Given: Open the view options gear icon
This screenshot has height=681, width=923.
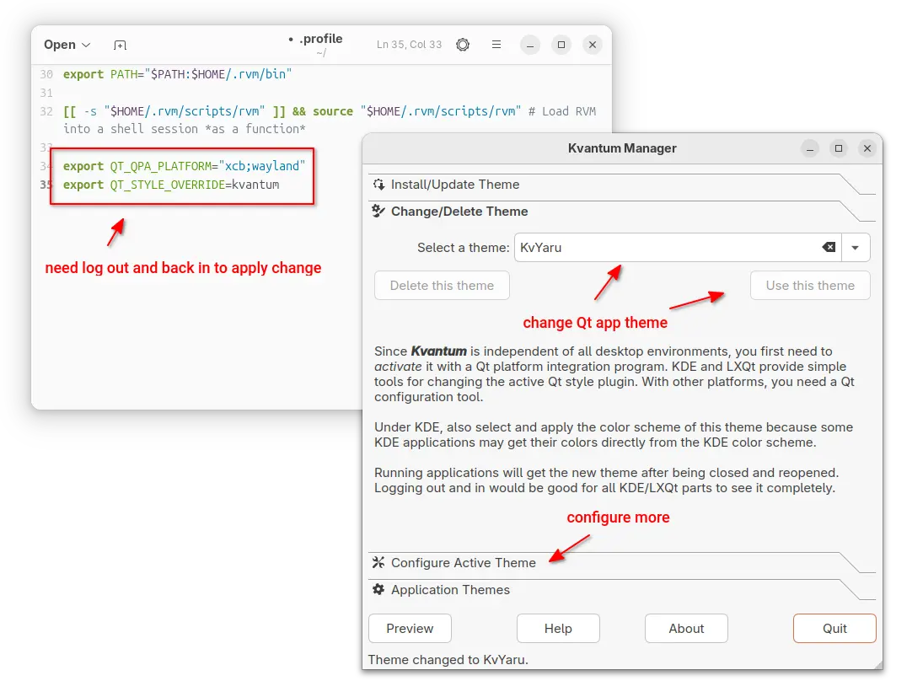Looking at the screenshot, I should [x=462, y=45].
